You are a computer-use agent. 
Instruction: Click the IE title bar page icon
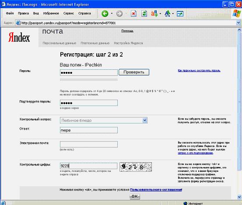click(3, 4)
